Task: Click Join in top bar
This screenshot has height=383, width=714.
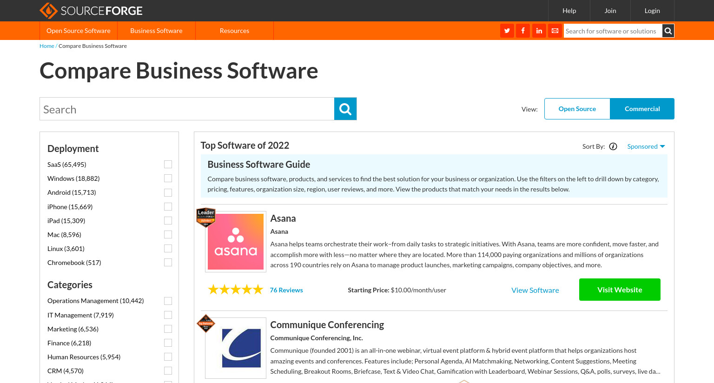Action: (610, 11)
